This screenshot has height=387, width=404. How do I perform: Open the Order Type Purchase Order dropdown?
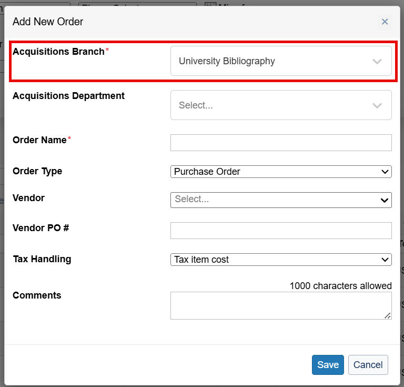[281, 172]
